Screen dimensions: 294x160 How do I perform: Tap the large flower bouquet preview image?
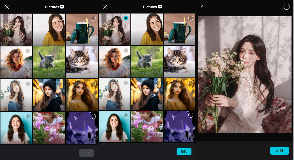(245, 75)
